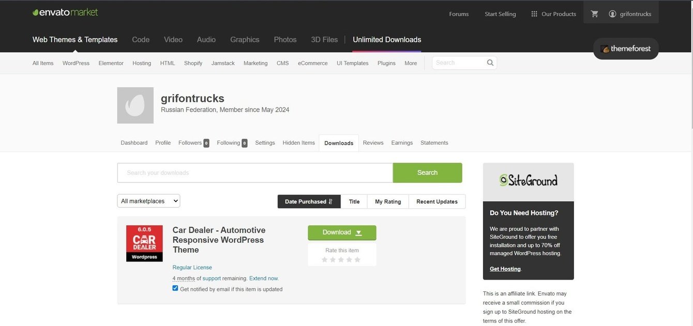Click the grifontrucks profile avatar
The image size is (693, 326).
tap(135, 105)
